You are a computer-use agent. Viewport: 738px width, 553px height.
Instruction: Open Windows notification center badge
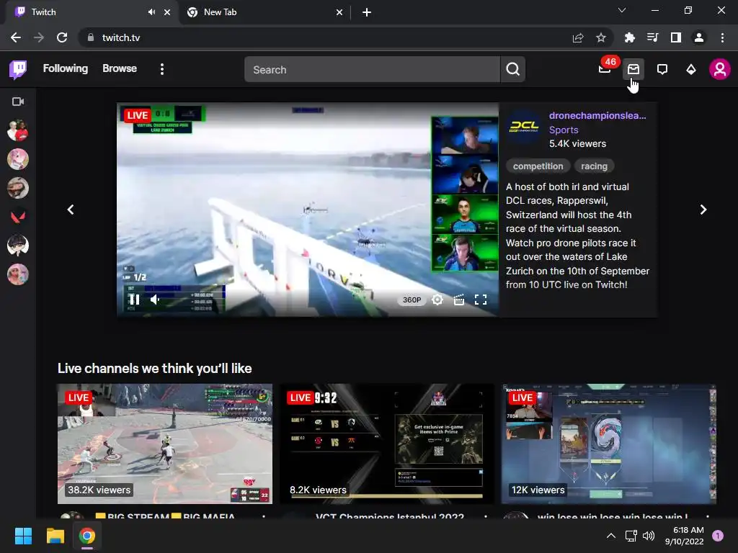pyautogui.click(x=718, y=536)
